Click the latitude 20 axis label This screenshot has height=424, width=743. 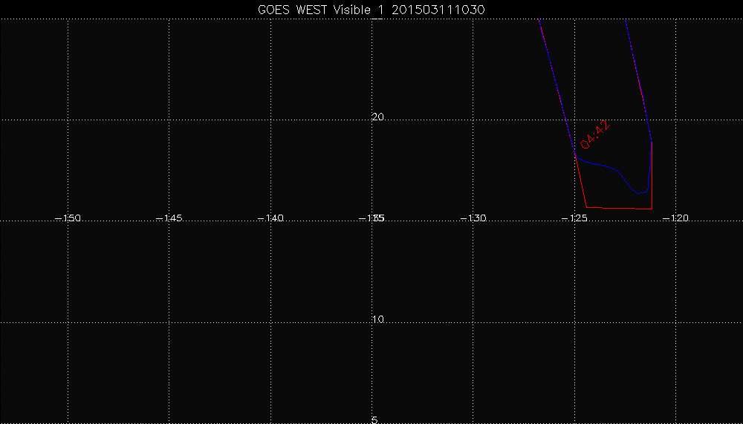click(377, 117)
